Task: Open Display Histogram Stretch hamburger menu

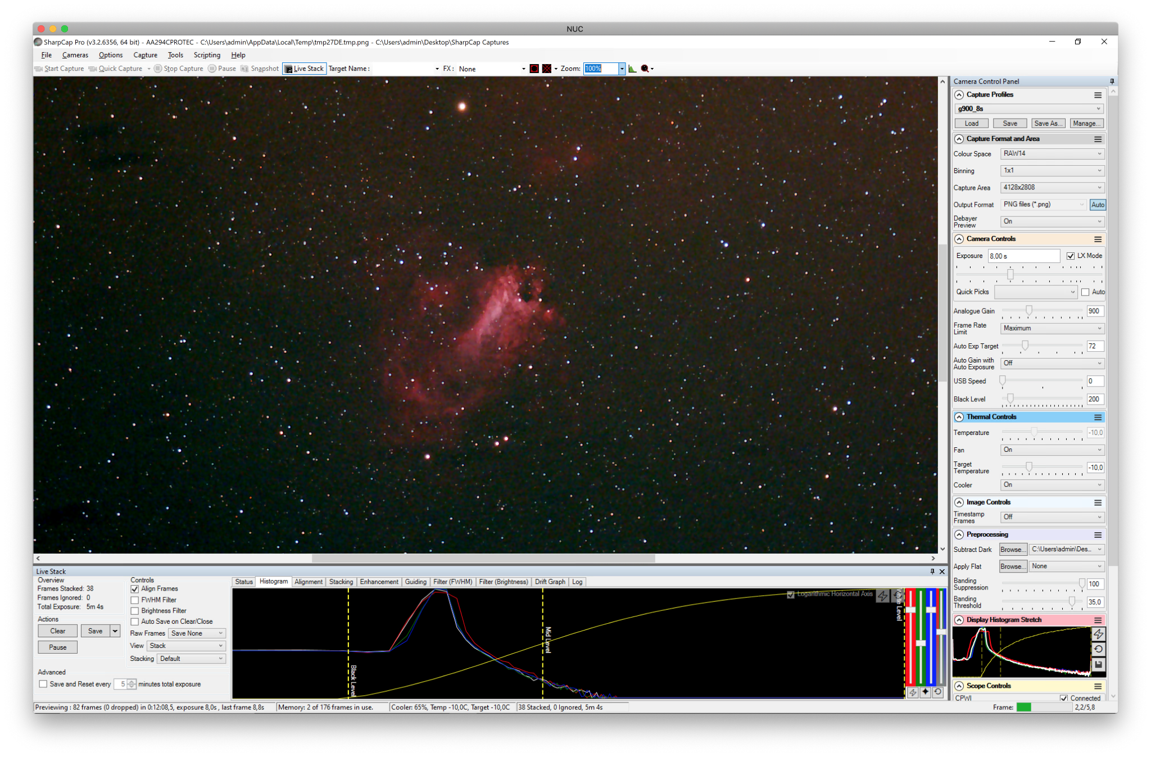Action: 1098,620
